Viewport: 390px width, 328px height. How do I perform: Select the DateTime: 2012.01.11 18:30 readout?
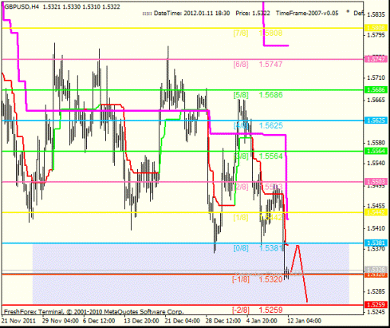pyautogui.click(x=191, y=14)
